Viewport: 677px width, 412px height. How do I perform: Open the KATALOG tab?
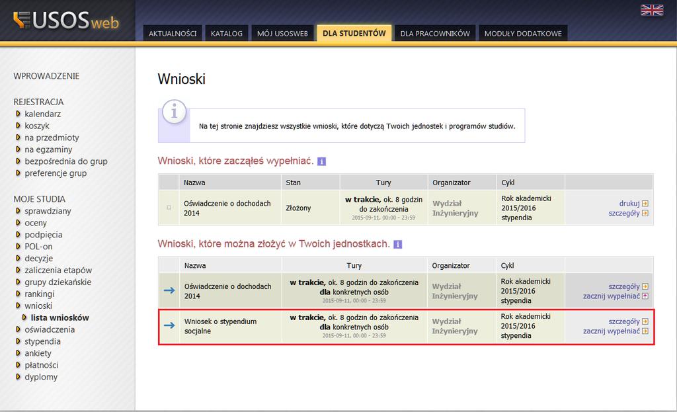[227, 33]
